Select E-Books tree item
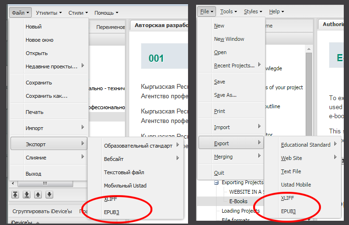 238,201
